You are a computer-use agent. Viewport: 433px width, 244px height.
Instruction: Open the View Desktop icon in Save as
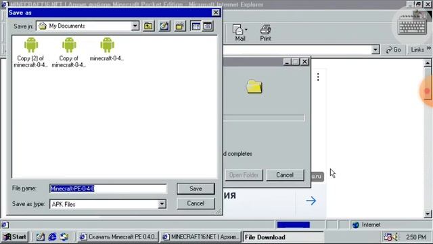164,26
